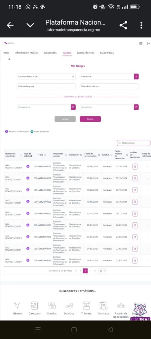Switch to the Datos Abiertos tab

86,53
